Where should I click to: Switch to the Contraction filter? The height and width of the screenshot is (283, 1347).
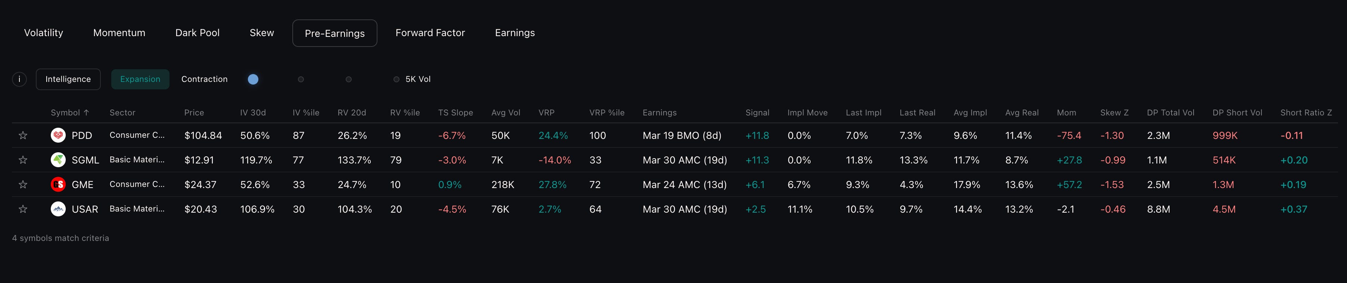click(205, 79)
